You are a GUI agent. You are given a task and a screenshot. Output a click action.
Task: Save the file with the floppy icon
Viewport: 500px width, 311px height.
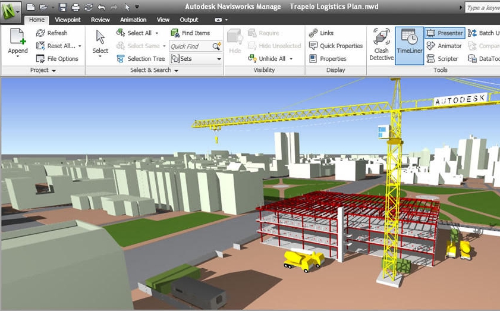coord(63,7)
